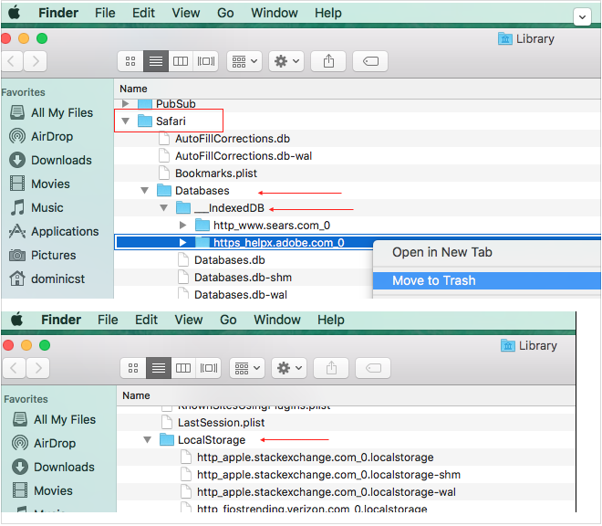Choose Open in New Tab
This screenshot has height=526, width=602.
click(x=487, y=252)
